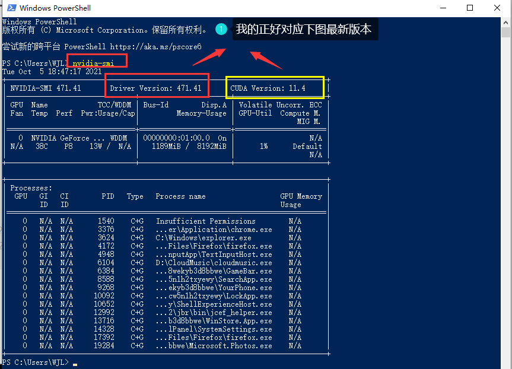
Task: Click the typed nvidia-smi command
Action: pyautogui.click(x=93, y=63)
